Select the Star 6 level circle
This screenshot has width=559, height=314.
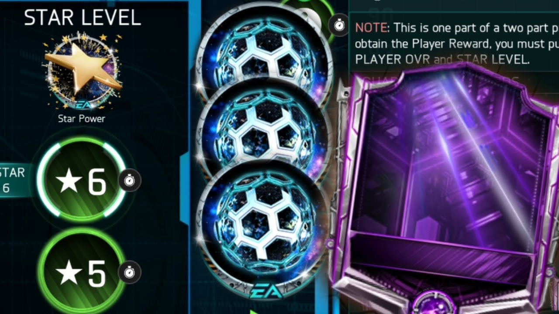click(x=82, y=180)
